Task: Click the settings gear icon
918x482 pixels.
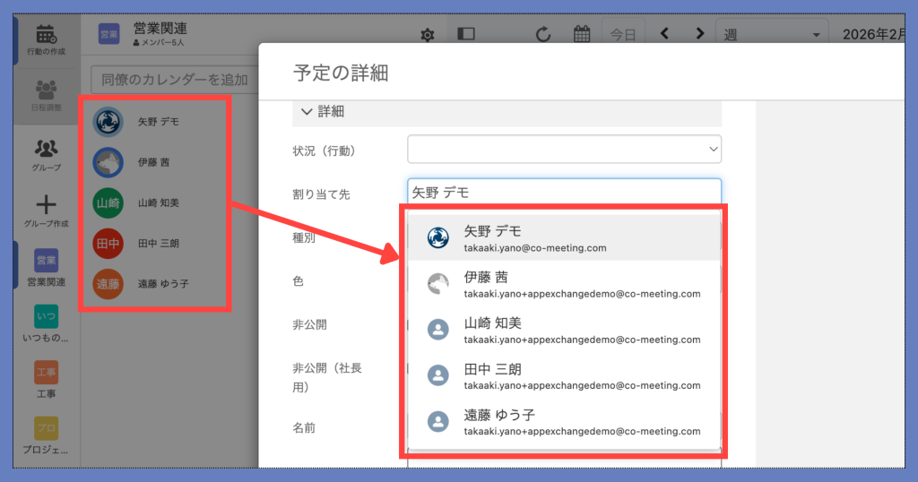Action: pos(428,35)
